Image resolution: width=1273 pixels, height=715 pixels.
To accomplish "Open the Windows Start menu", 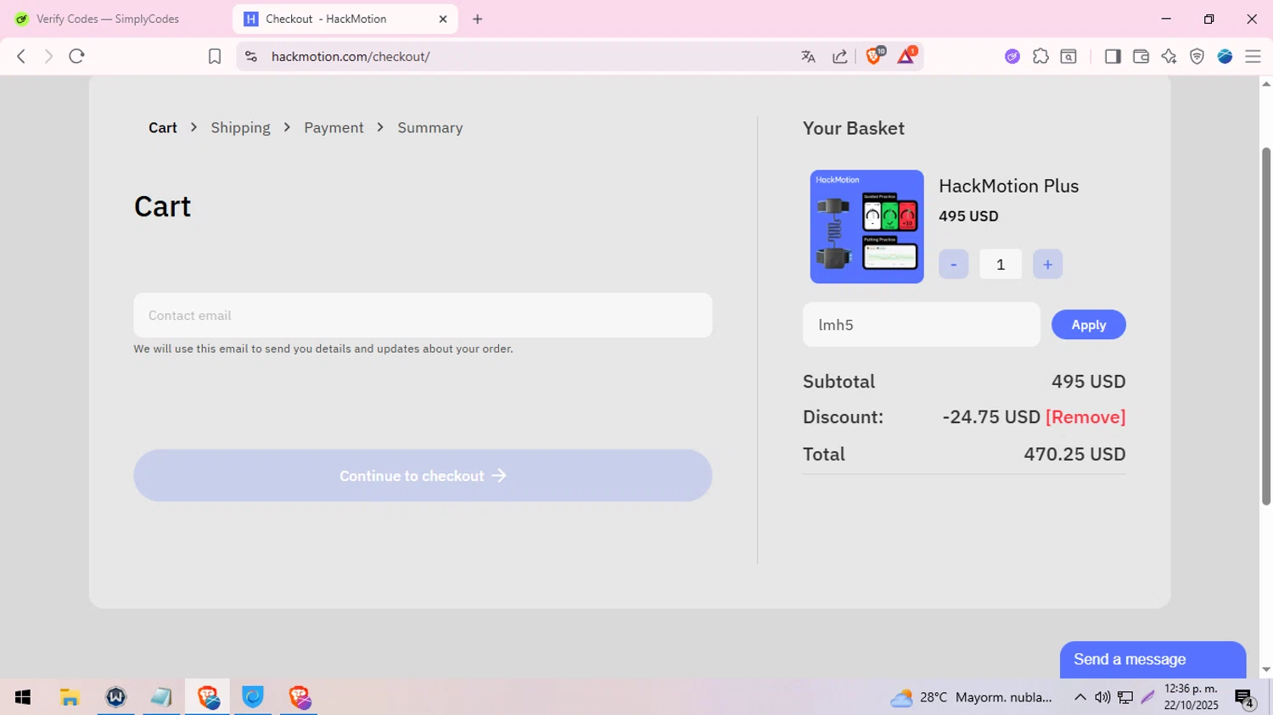I will click(x=23, y=697).
